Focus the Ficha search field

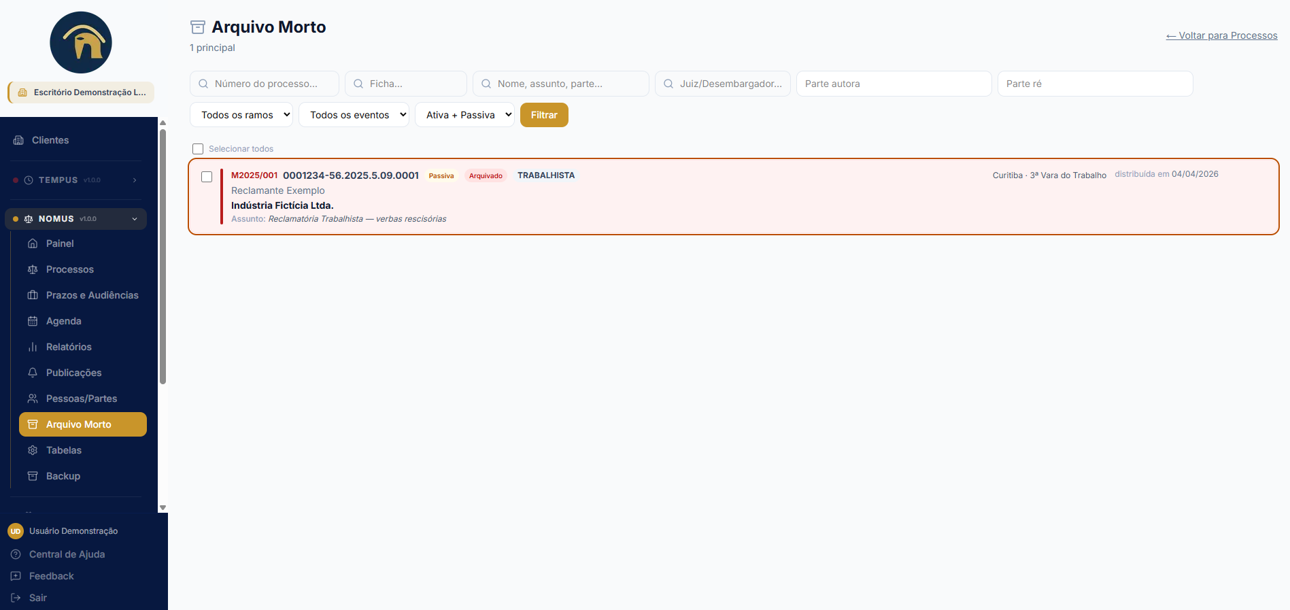tap(406, 84)
